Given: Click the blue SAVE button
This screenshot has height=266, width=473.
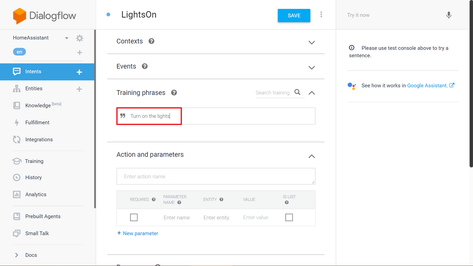Looking at the screenshot, I should [x=294, y=16].
